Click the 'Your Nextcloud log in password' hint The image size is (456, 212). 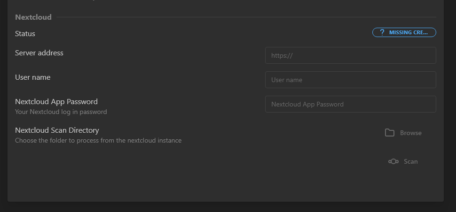(61, 112)
